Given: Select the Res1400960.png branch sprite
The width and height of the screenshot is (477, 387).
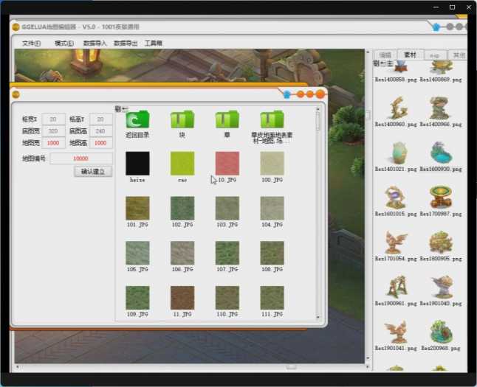Looking at the screenshot, I should point(397,108).
